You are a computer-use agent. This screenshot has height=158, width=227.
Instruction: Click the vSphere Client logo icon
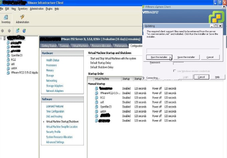pos(216,17)
